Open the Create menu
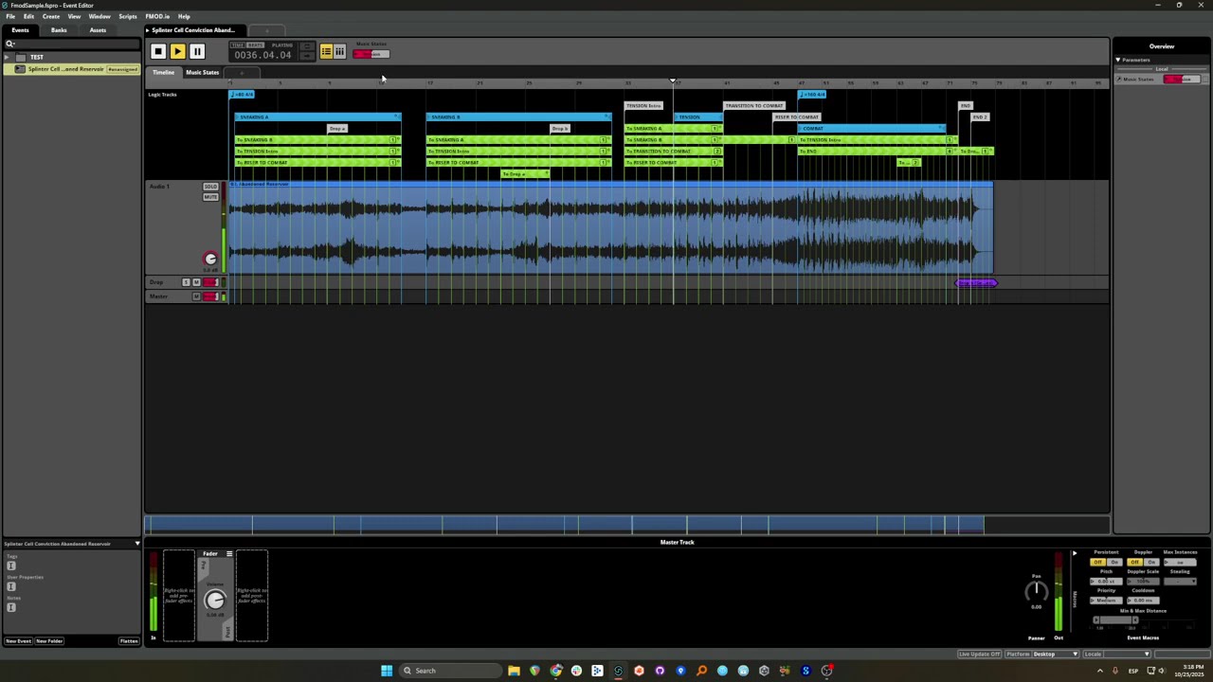The height and width of the screenshot is (682, 1213). click(x=51, y=16)
